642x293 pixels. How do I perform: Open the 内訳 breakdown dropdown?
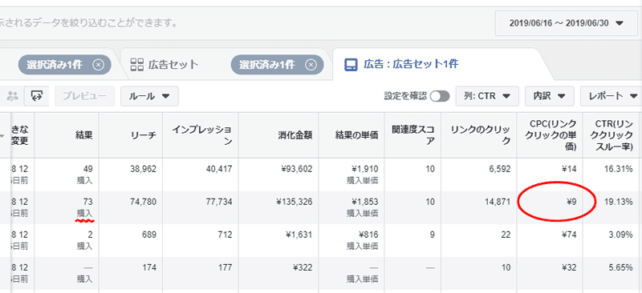point(550,96)
